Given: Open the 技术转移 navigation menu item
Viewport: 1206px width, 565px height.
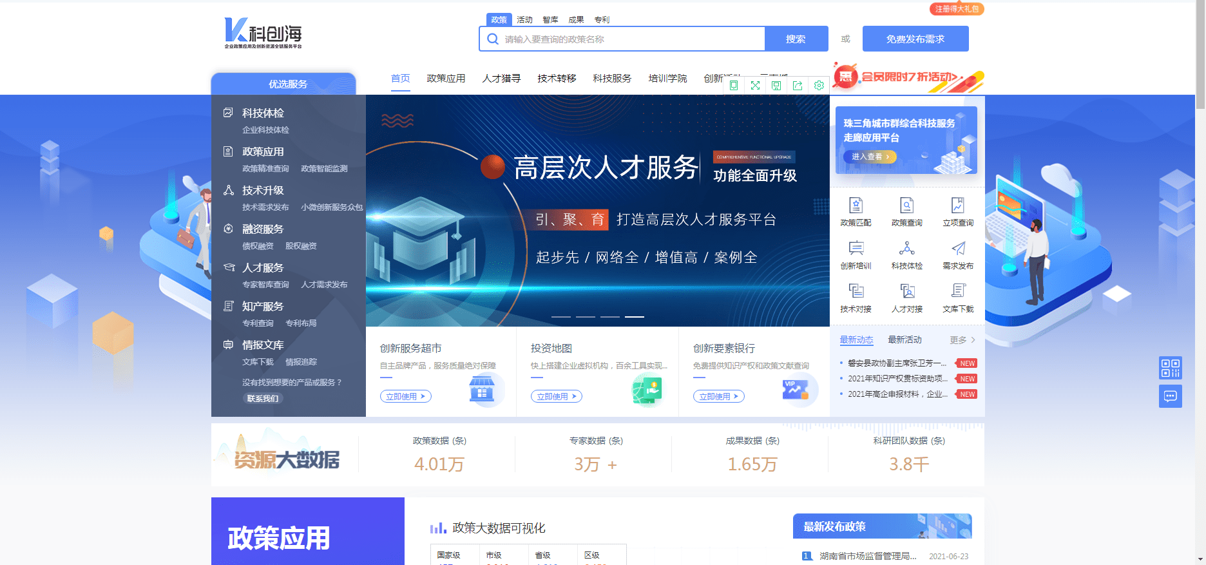Looking at the screenshot, I should pos(557,79).
